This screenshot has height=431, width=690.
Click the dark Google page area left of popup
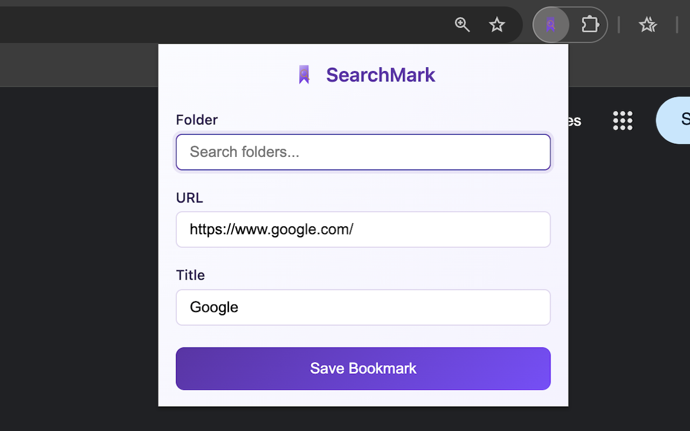pyautogui.click(x=79, y=259)
